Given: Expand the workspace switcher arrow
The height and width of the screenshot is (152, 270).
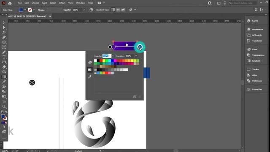Looking at the screenshot, I should [104, 3].
